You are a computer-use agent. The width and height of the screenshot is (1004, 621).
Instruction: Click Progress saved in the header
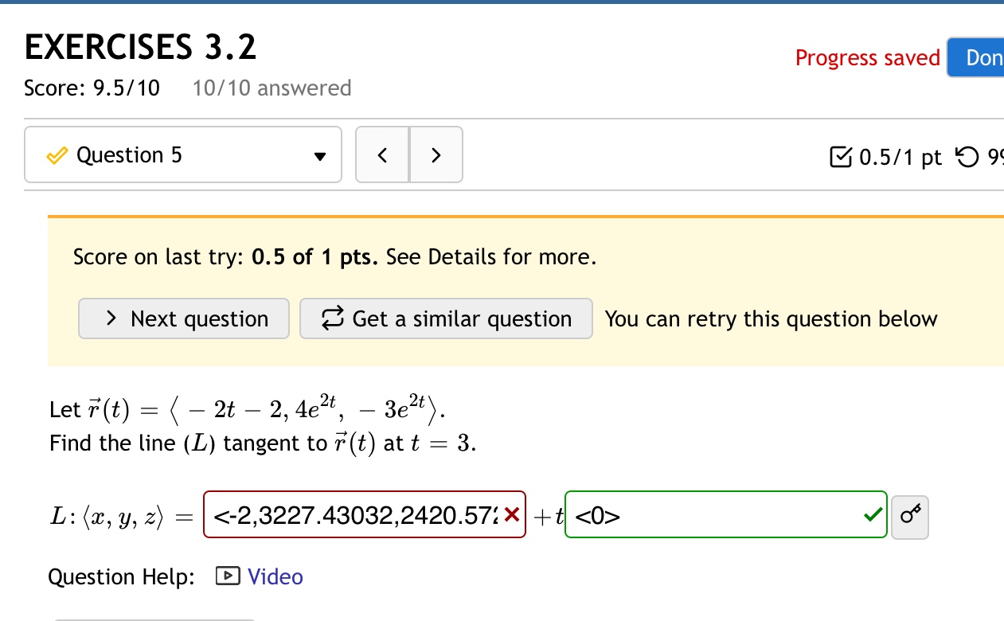(x=867, y=57)
